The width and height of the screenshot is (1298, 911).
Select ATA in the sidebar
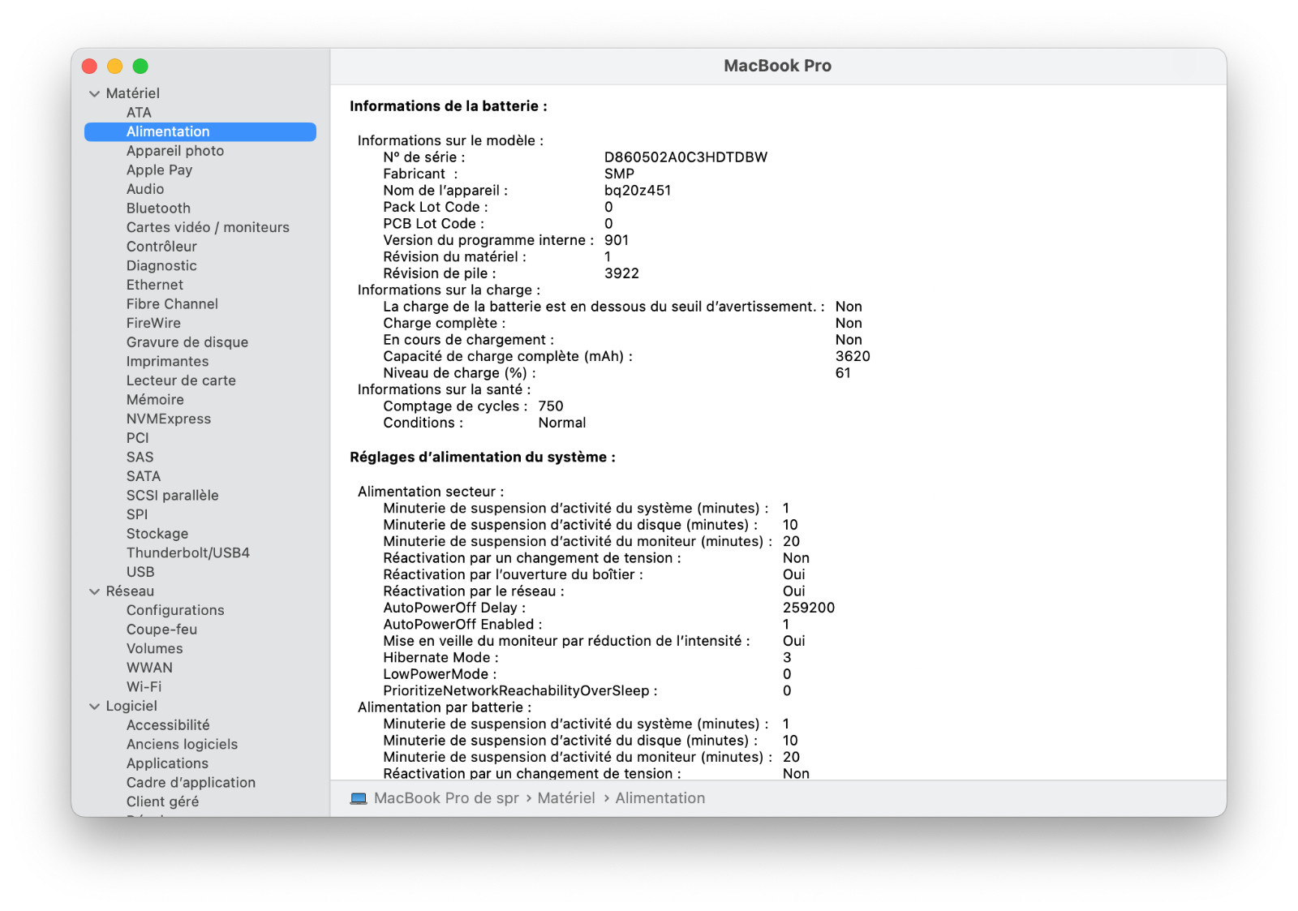pos(139,113)
